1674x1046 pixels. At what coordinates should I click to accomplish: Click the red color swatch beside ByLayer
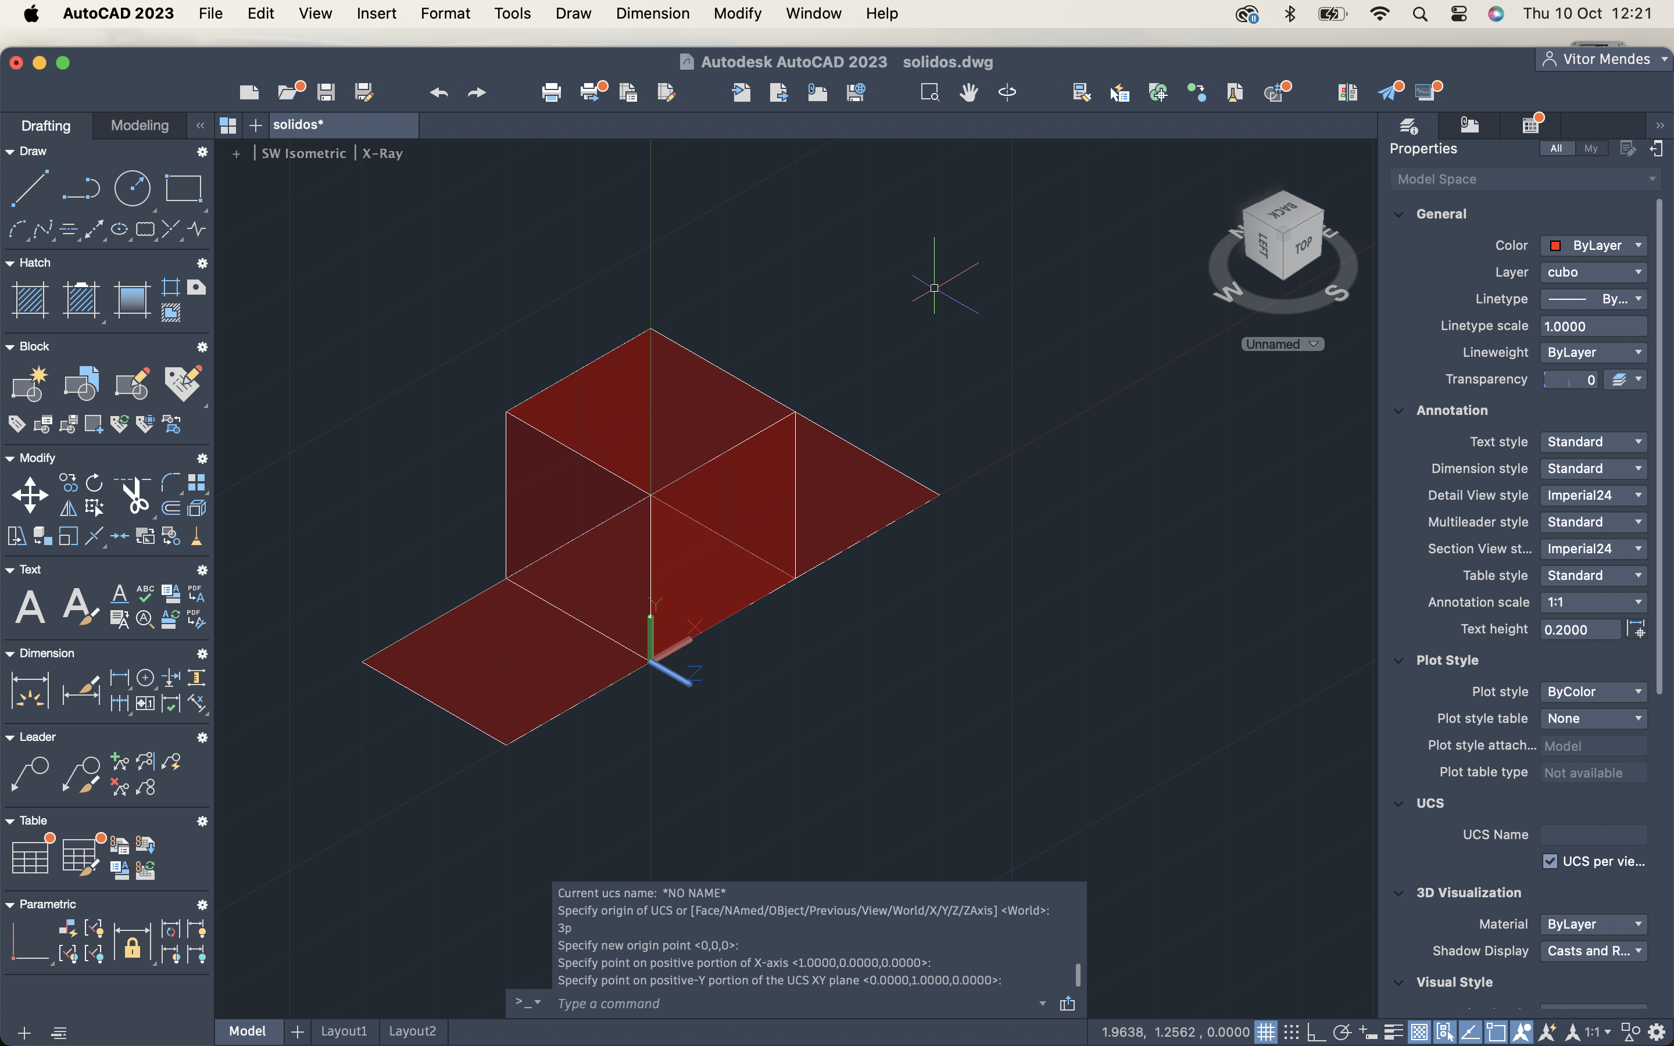click(x=1555, y=246)
